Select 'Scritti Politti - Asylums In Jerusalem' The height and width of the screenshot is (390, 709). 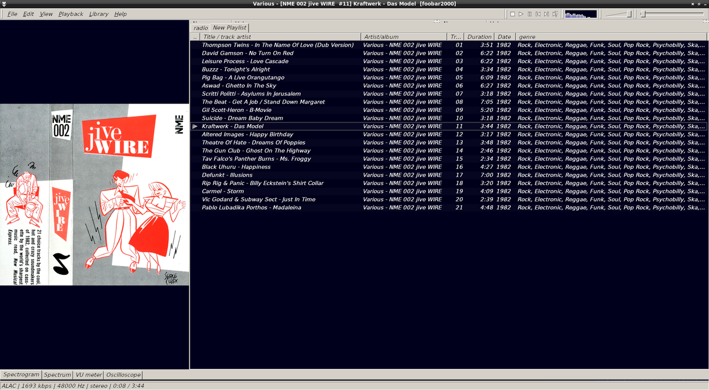[x=251, y=94]
